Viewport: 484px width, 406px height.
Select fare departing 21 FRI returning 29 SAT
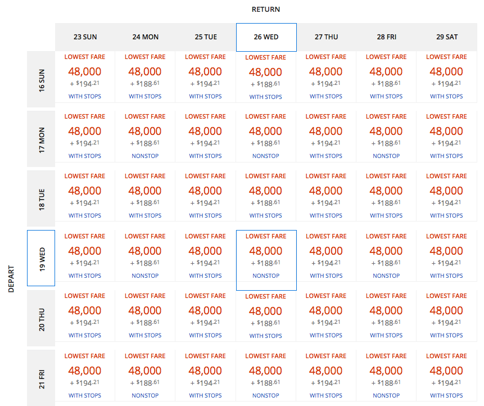click(447, 376)
